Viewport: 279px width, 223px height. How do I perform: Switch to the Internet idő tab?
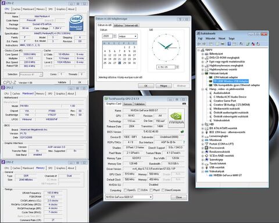[131, 26]
